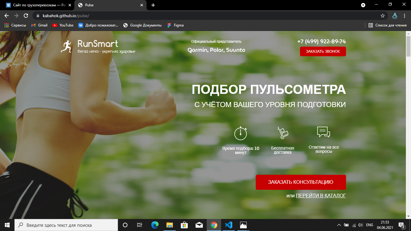Click the RunSmart runner logo
The image size is (411, 231).
pos(98,47)
